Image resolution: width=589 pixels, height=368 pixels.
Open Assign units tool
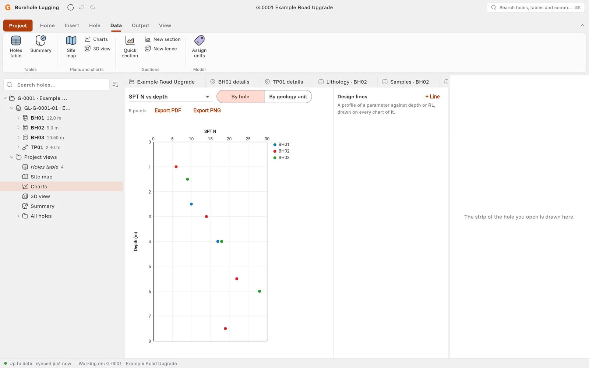pos(199,47)
